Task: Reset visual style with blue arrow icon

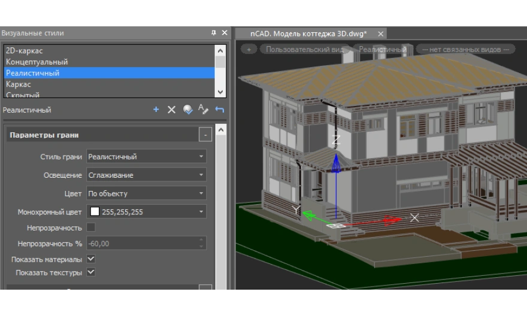Action: 220,110
